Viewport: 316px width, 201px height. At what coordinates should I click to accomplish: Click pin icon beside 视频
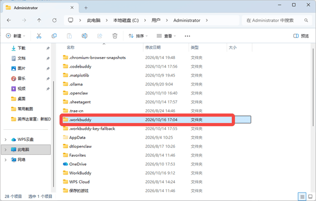click(x=48, y=89)
